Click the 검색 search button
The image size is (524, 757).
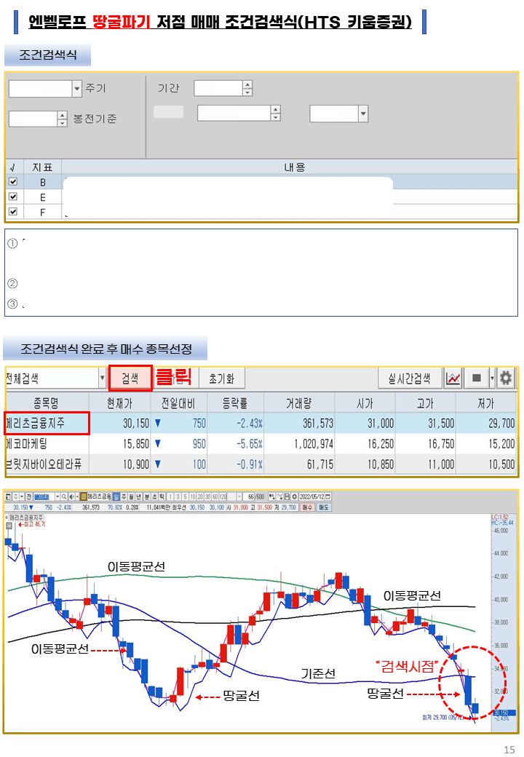130,378
